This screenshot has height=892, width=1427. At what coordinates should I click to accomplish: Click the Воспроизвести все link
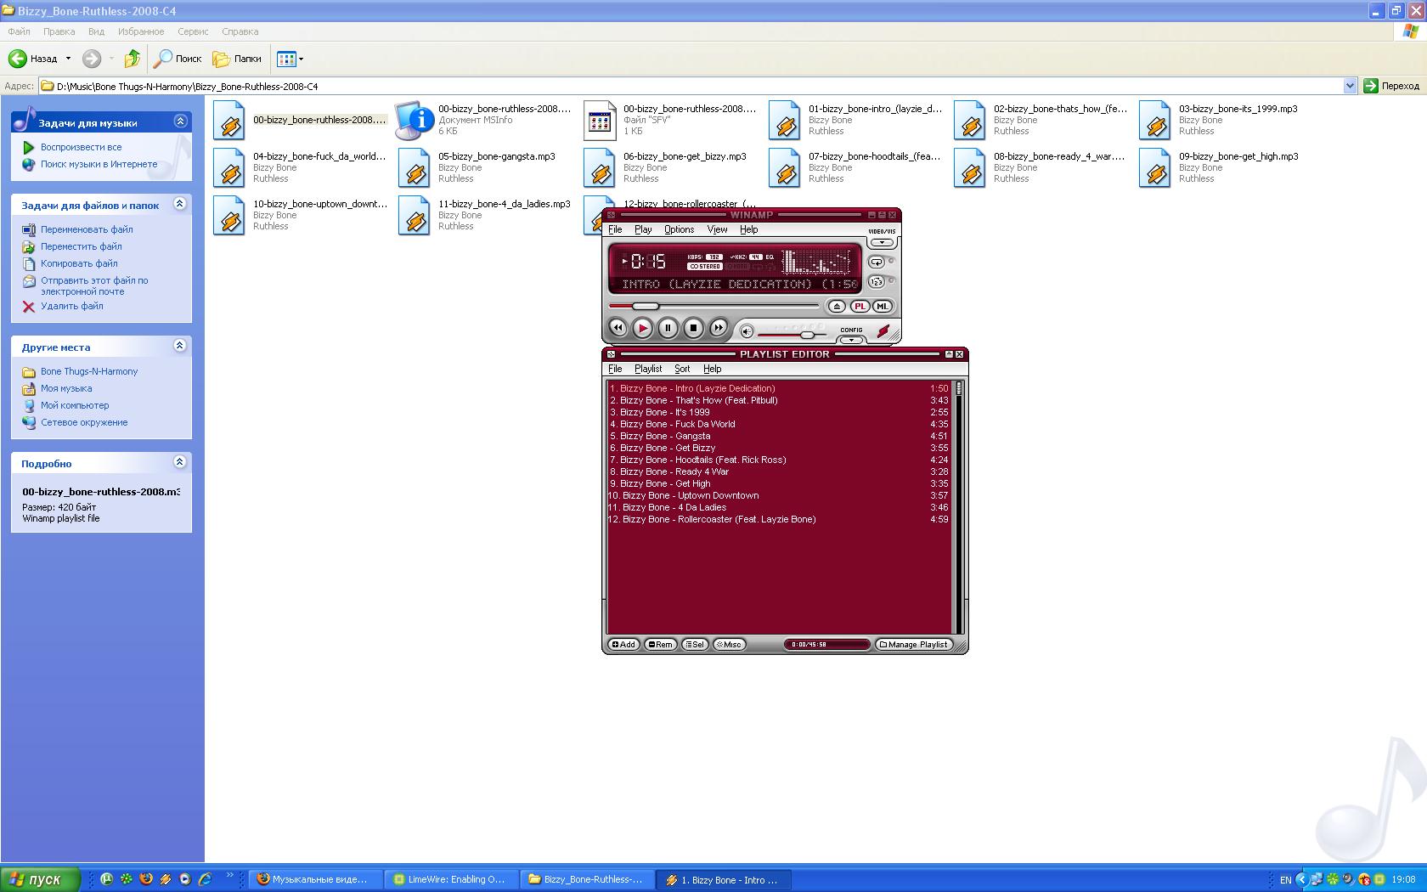[81, 147]
